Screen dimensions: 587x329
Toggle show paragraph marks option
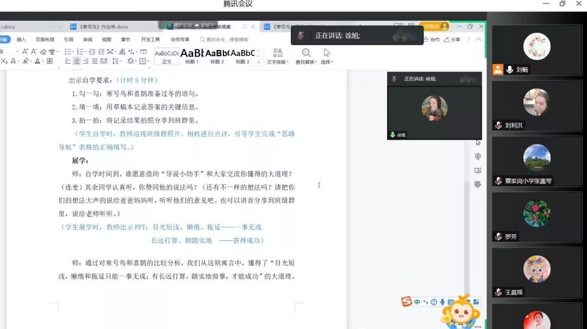(x=132, y=51)
